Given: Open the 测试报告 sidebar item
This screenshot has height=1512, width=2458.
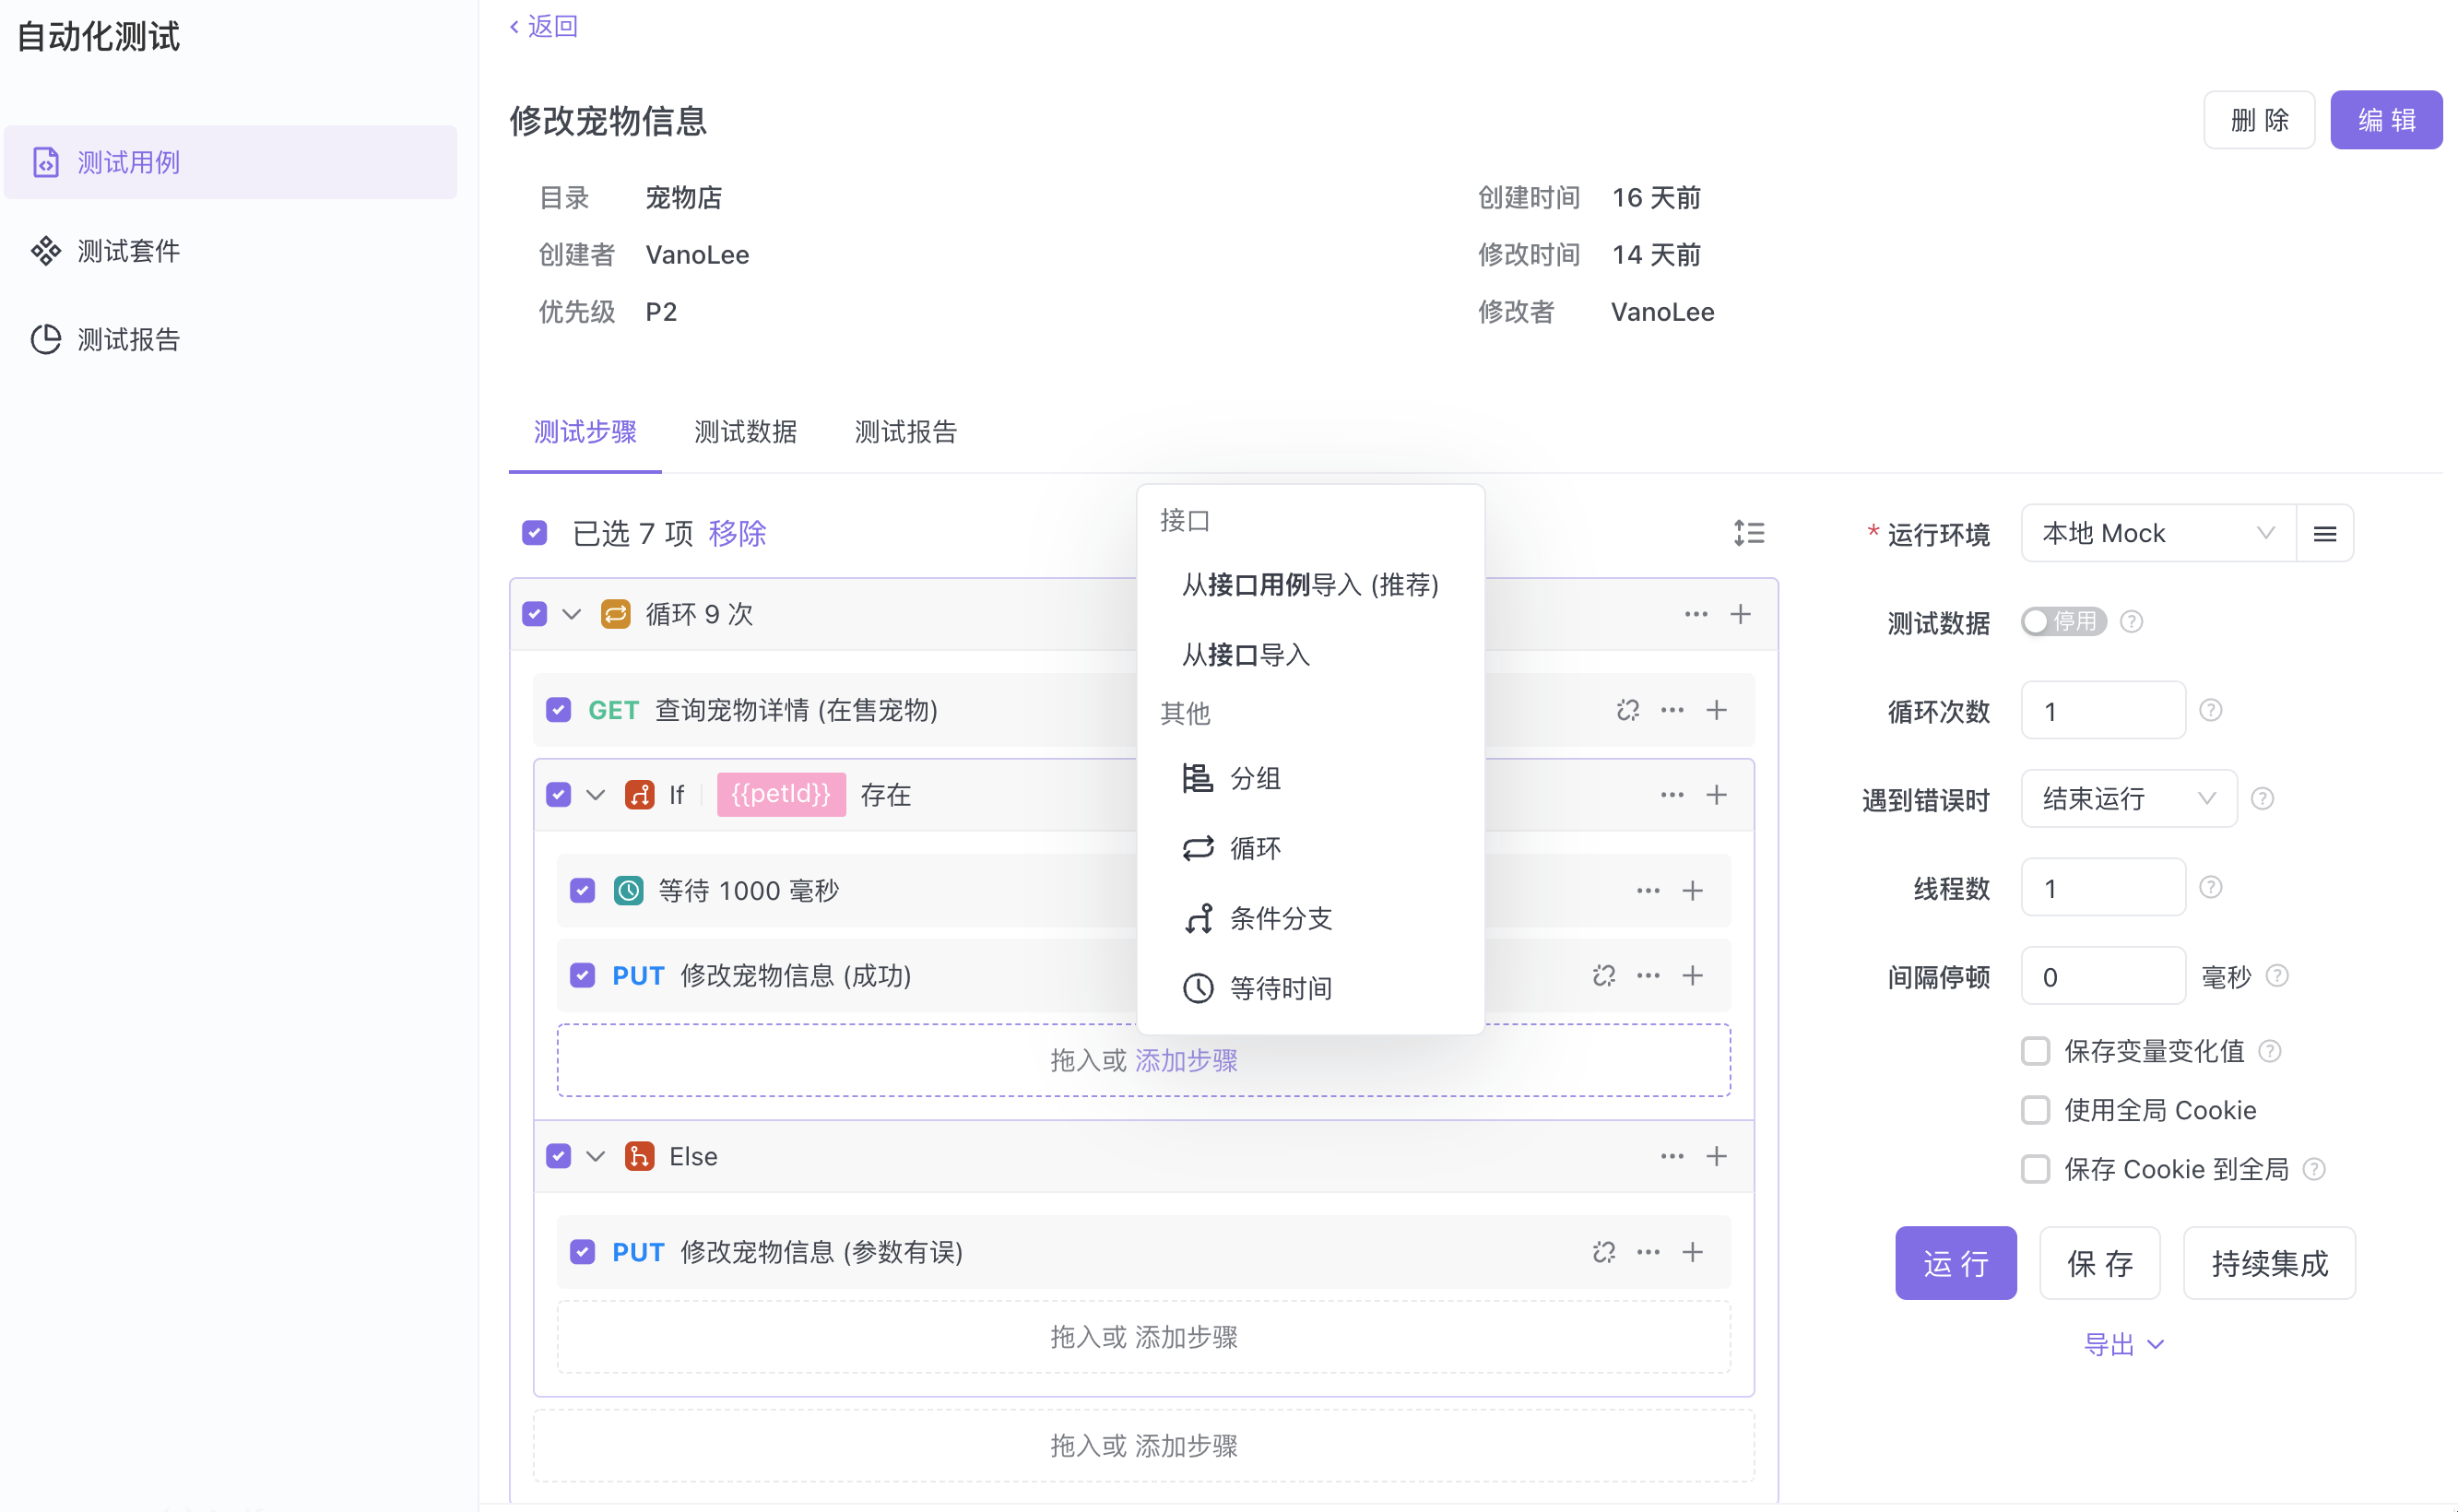Looking at the screenshot, I should point(230,339).
